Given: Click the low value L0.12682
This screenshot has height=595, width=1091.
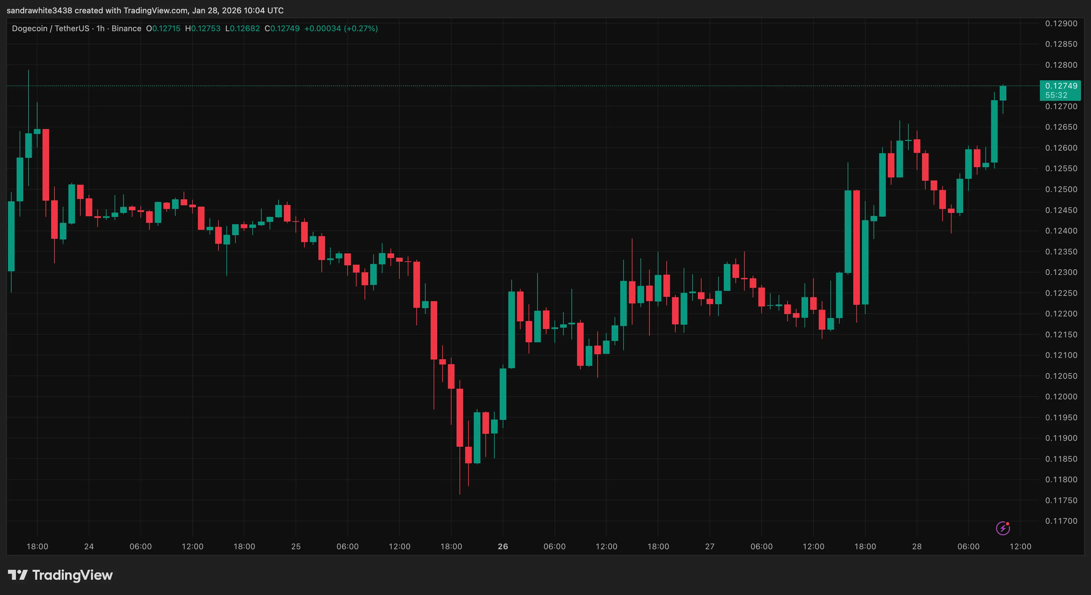Looking at the screenshot, I should (x=243, y=28).
